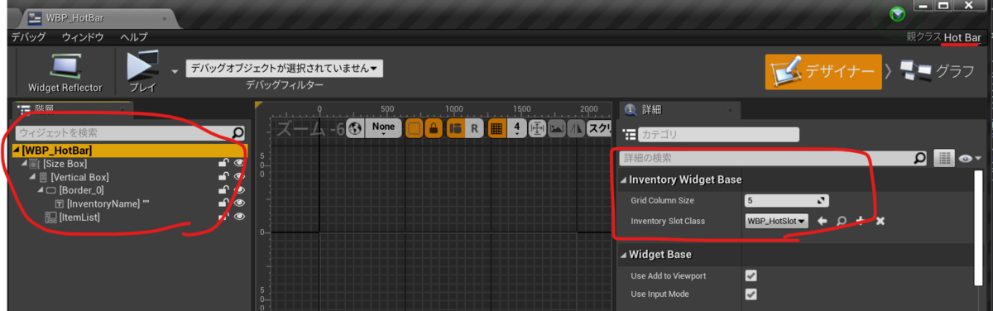Viewport: 993px width, 311px height.
Task: Hide InventoryName with eye icon
Action: (239, 203)
